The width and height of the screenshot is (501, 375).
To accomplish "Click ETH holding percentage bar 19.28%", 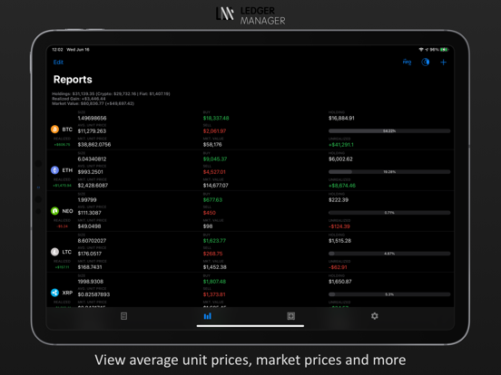I will coord(389,172).
